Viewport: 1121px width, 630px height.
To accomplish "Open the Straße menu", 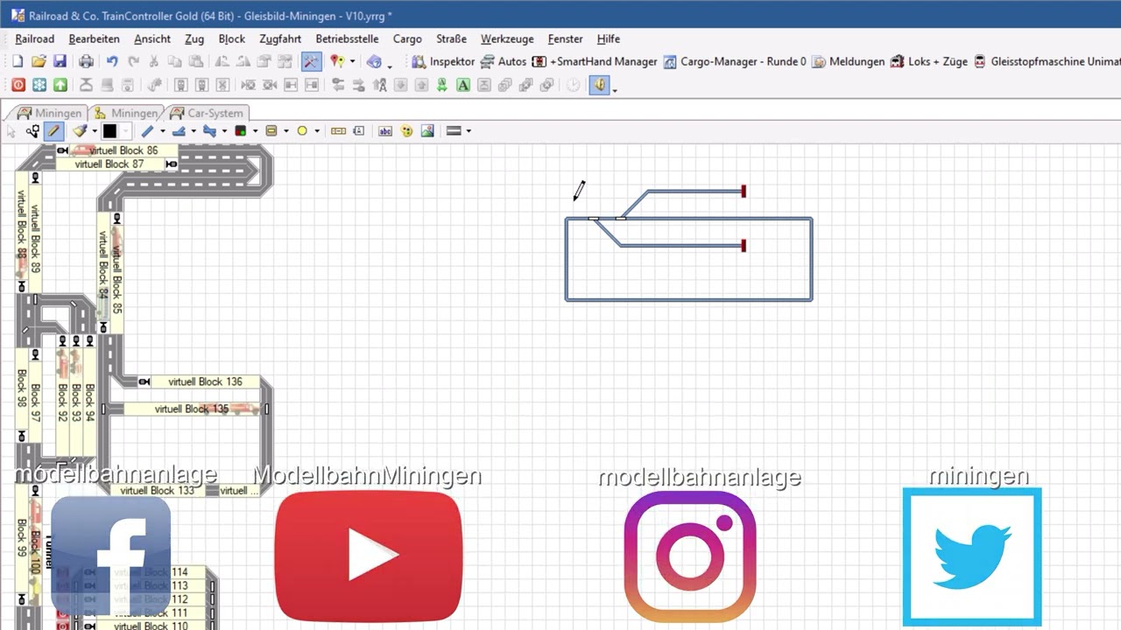I will [x=451, y=38].
